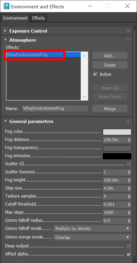Image resolution: width=137 pixels, height=263 pixels.
Task: Click the Move Up button
Action: (x=110, y=88)
